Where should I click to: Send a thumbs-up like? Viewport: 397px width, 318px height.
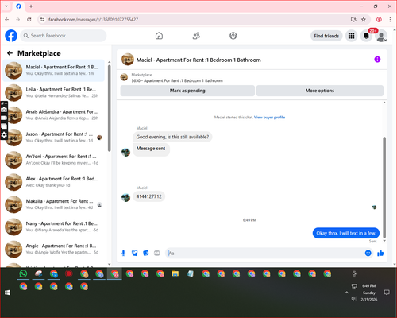(x=380, y=253)
